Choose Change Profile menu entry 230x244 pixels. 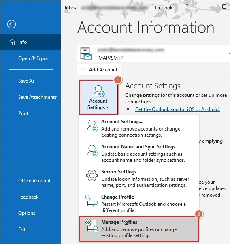139,203
